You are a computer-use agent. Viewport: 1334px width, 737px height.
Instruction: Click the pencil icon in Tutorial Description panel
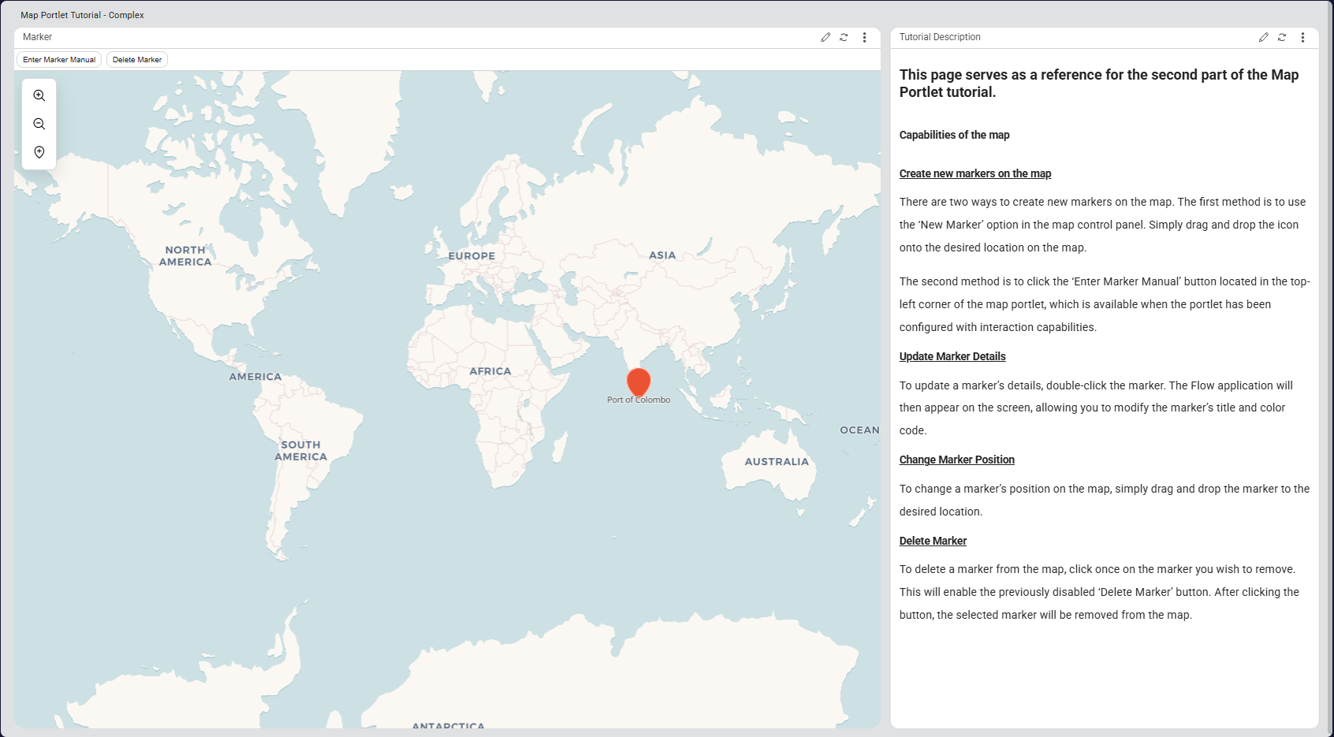[1263, 37]
